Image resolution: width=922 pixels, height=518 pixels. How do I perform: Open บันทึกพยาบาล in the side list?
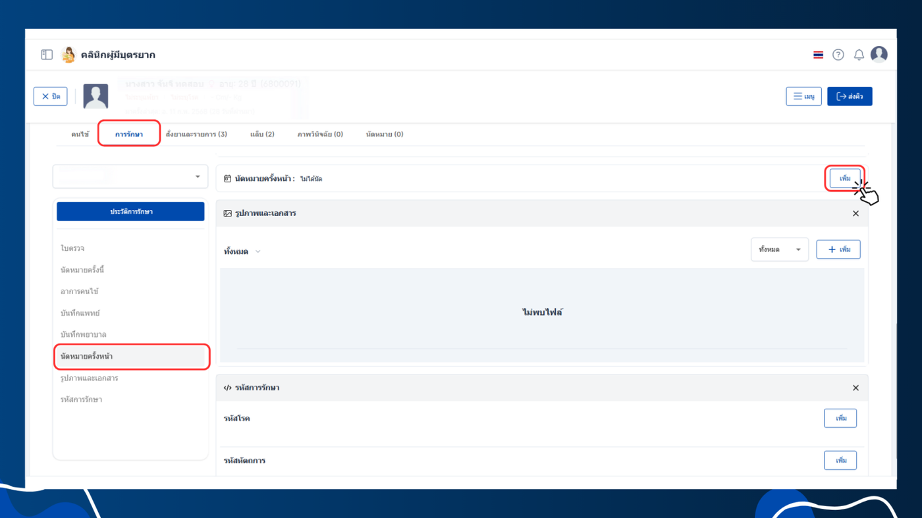[83, 334]
